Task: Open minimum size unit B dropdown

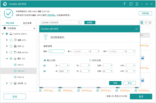Action: tap(95, 51)
